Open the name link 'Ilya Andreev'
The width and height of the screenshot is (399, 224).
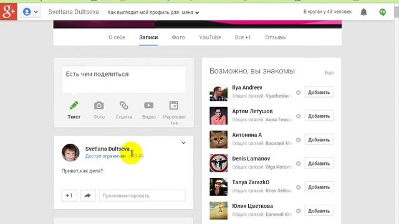click(x=247, y=88)
